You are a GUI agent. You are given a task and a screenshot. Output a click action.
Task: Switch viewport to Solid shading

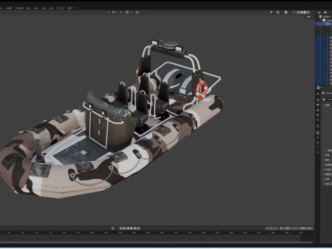(x=302, y=12)
